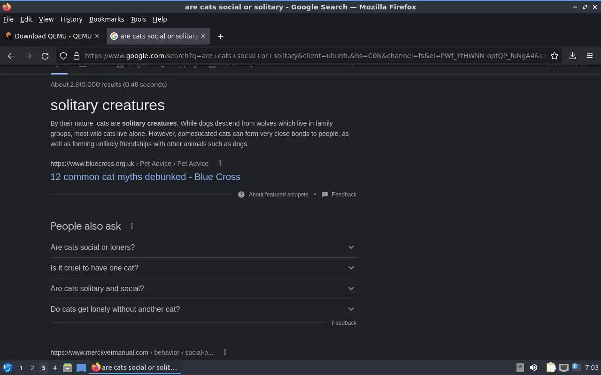The height and width of the screenshot is (375, 601).
Task: Open options menu beside merckvetmanual.com result
Action: click(x=224, y=352)
